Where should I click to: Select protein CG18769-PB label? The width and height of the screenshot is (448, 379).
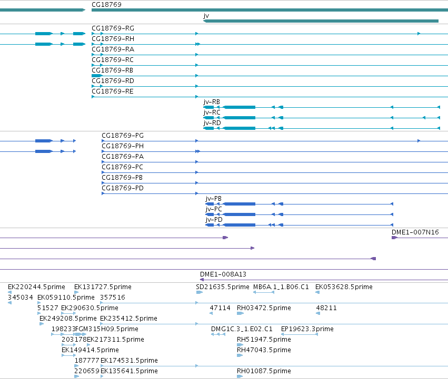122,178
